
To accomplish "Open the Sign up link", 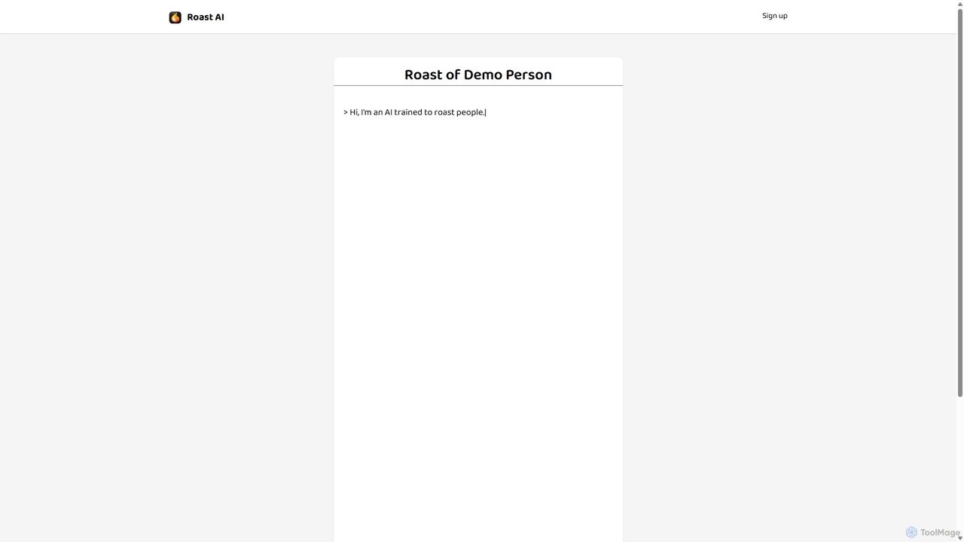I will tap(774, 16).
